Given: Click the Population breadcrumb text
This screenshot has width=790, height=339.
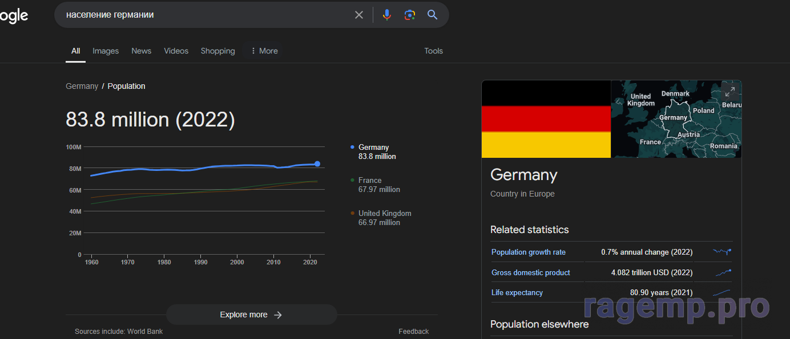Looking at the screenshot, I should click(x=126, y=86).
